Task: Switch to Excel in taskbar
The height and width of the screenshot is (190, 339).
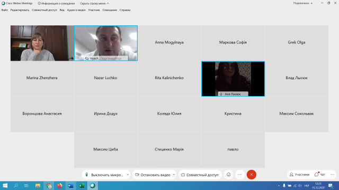Action: click(82, 185)
